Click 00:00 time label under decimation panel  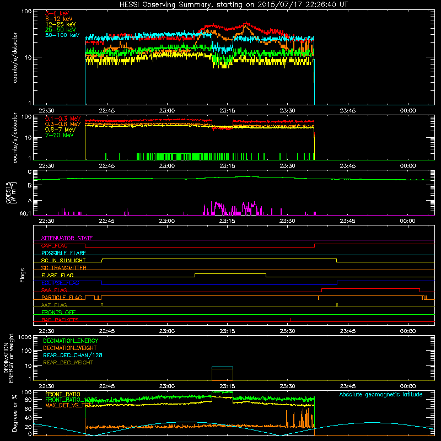(408, 386)
